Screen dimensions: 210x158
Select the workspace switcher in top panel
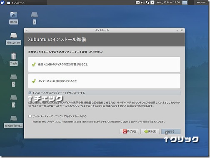point(188,3)
